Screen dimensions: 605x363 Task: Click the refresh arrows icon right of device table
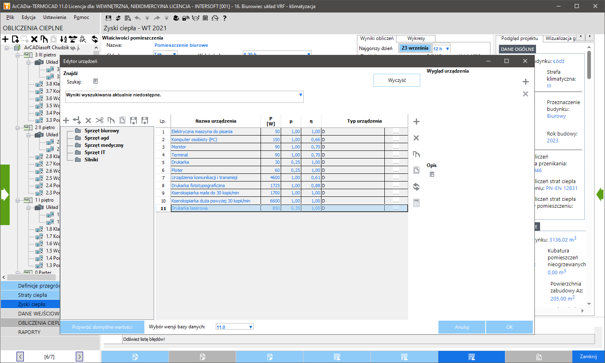417,187
